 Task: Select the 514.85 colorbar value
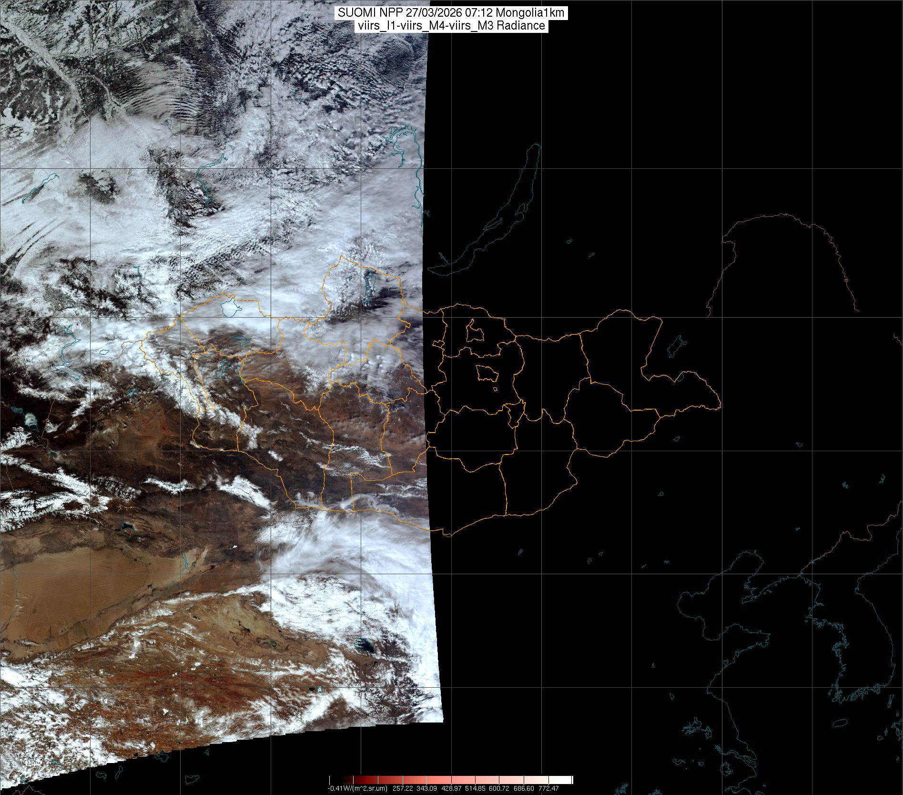pos(475,788)
